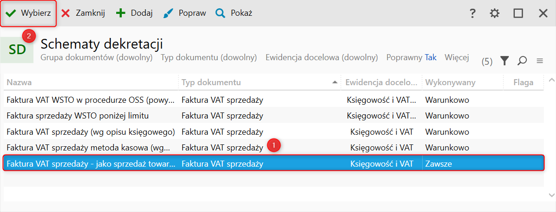556x212 pixels.
Task: Open the hamburger list menu
Action: click(x=540, y=61)
